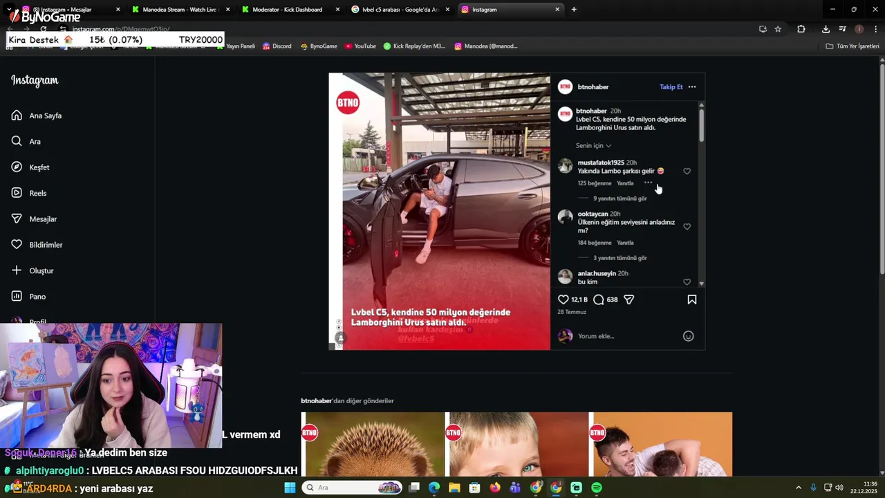Open Windows Start menu
The width and height of the screenshot is (885, 498).
(290, 488)
